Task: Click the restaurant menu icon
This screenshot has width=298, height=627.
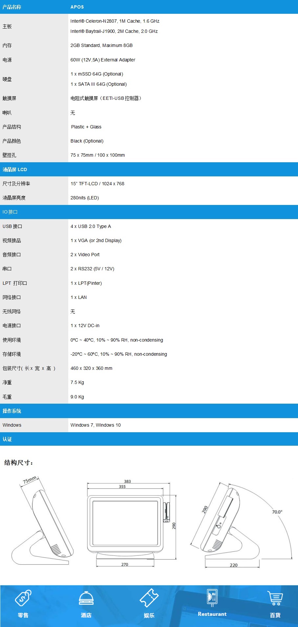Action: (212, 597)
